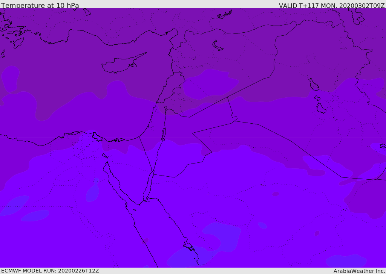Click the 'VALID T+117 MON. 20200302T09Z' label
This screenshot has width=386, height=274.
click(332, 6)
